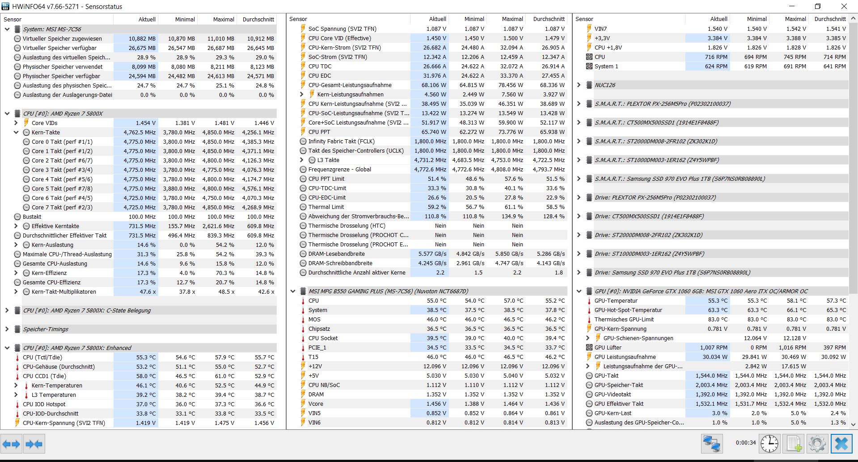Viewport: 858px width, 462px height.
Task: Click the 0:00:34 elapsed time display
Action: click(x=746, y=443)
